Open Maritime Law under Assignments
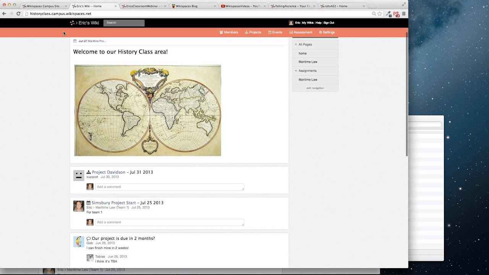Image resolution: width=489 pixels, height=275 pixels. click(x=308, y=80)
